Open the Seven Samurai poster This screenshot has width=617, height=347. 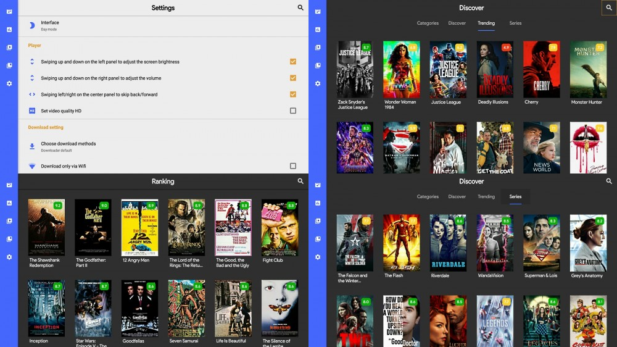click(x=186, y=308)
